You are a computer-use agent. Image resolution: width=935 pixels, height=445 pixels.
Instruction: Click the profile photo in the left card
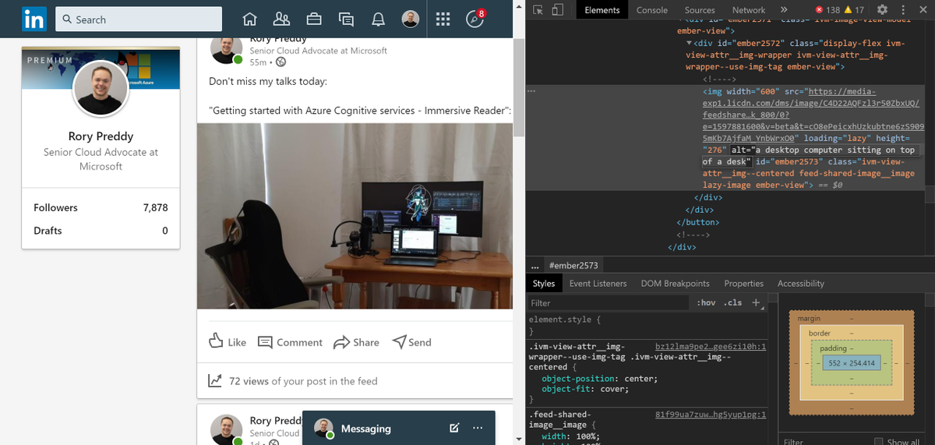[101, 89]
